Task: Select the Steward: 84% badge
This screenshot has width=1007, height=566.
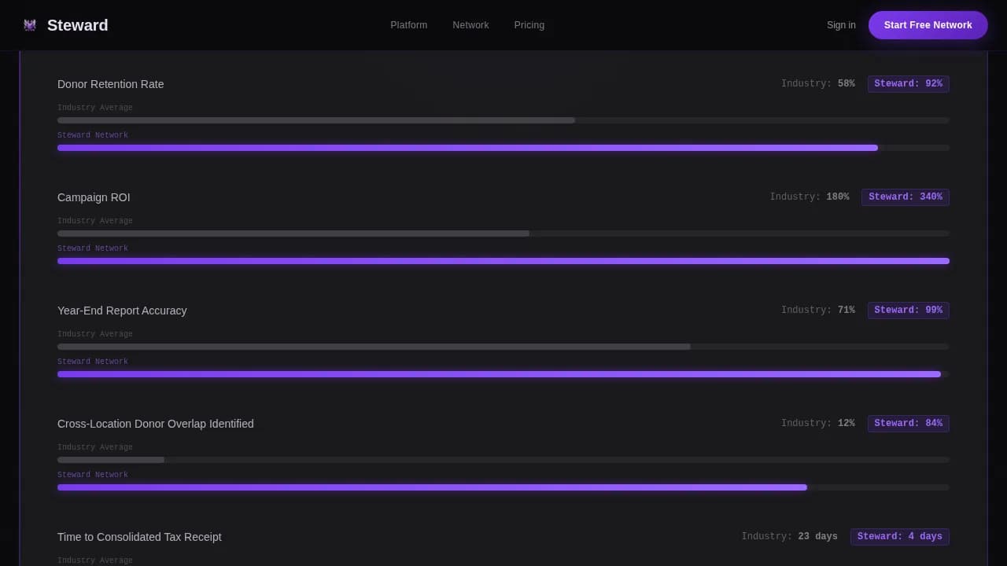Action: click(909, 424)
